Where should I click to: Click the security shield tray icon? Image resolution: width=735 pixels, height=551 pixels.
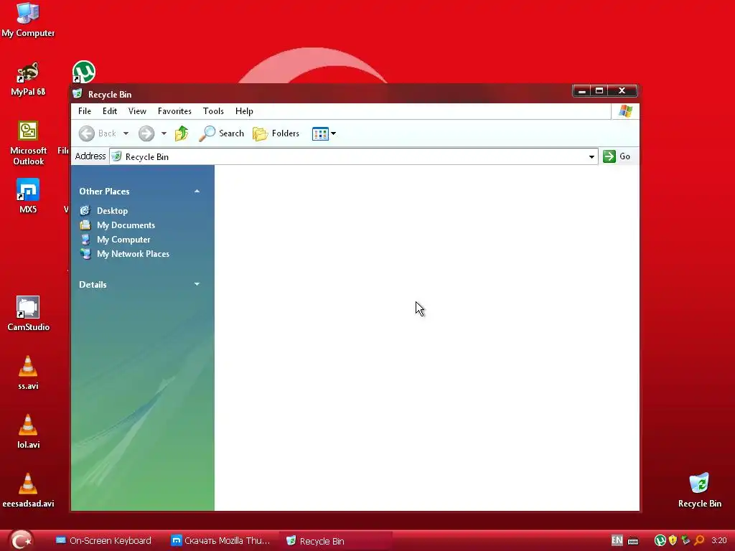pos(673,541)
